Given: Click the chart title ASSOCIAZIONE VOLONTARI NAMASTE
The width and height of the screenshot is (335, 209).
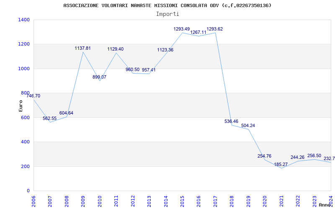Looking at the screenshot, I should [x=167, y=5].
